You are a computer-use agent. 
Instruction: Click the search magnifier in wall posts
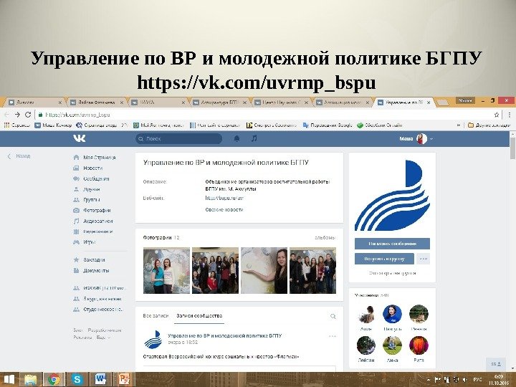[333, 316]
